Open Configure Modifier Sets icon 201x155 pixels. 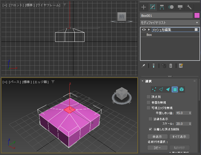181,66
